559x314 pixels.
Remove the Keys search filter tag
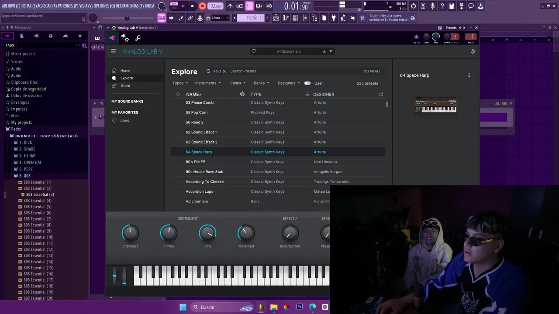point(224,71)
